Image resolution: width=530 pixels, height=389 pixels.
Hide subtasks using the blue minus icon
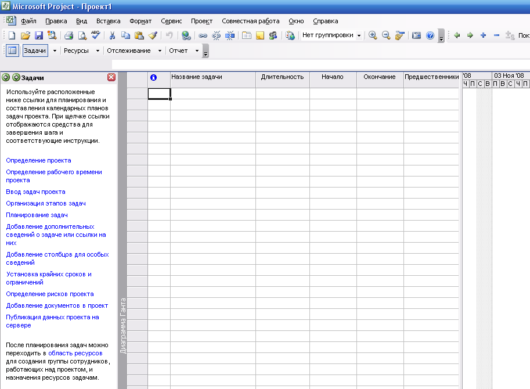pyautogui.click(x=496, y=35)
